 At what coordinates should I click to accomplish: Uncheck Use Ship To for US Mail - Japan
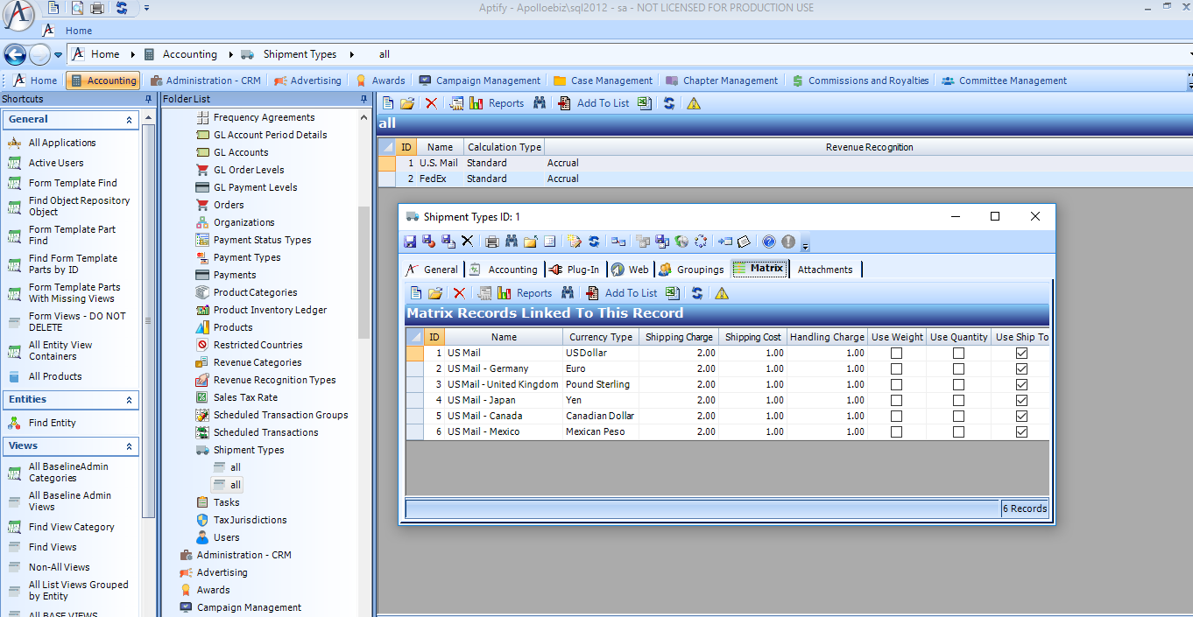point(1020,400)
